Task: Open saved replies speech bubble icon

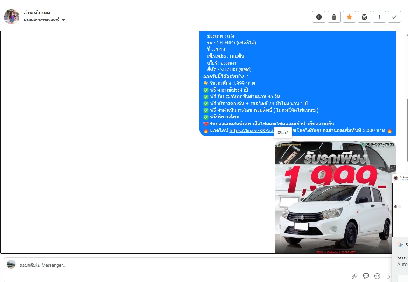Action: click(x=366, y=276)
